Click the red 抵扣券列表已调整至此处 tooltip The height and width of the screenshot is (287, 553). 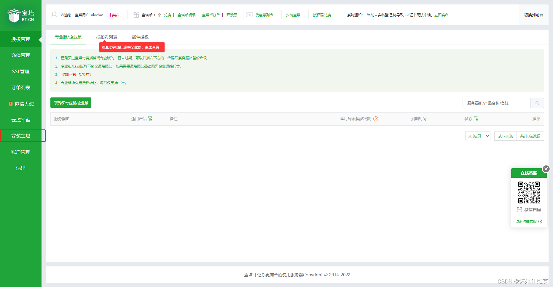coord(132,47)
